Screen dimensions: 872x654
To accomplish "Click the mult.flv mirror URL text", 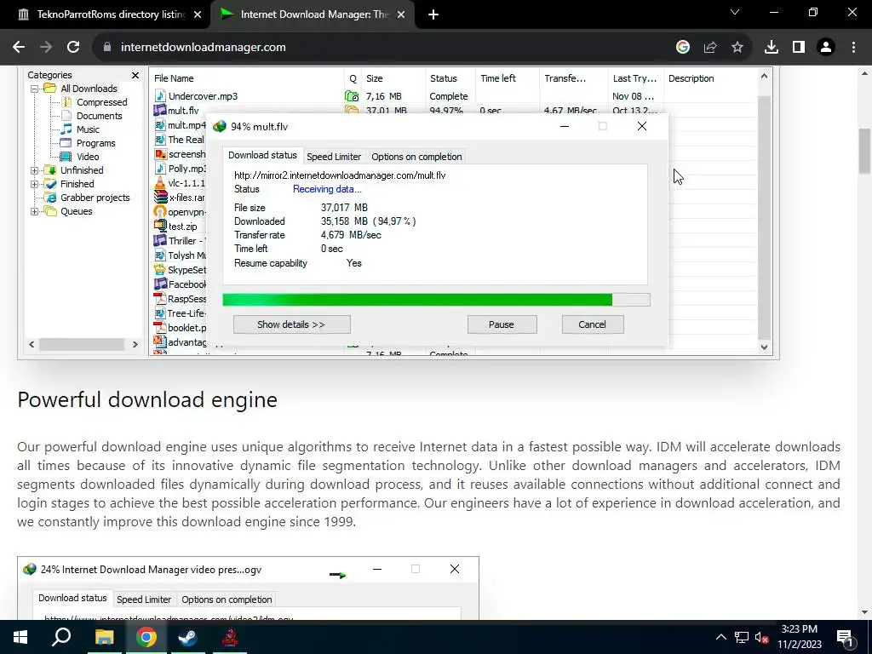I will pyautogui.click(x=340, y=175).
